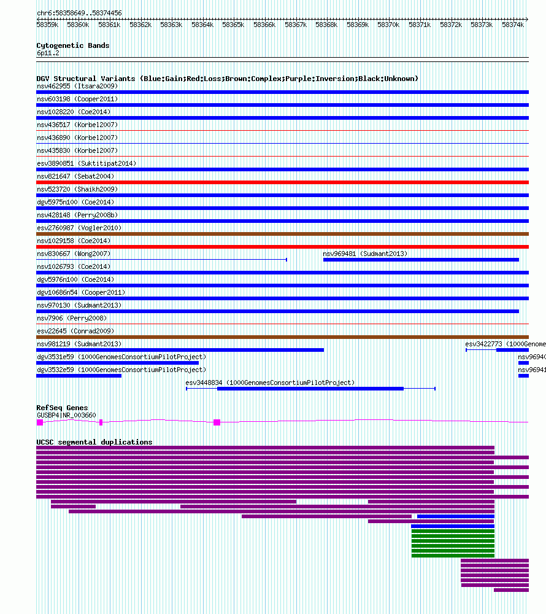Select topmost purple segmental duplication bar
546x614 pixels.
click(x=265, y=448)
